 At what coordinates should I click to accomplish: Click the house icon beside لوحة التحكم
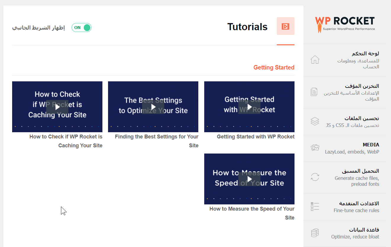(x=315, y=60)
